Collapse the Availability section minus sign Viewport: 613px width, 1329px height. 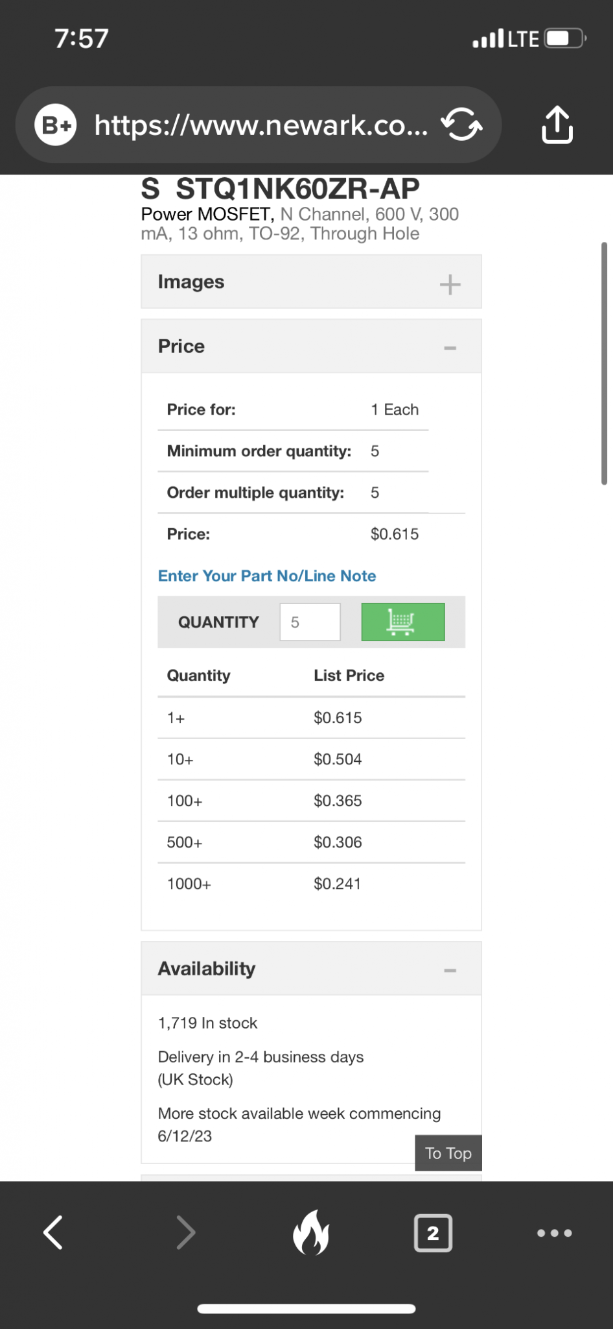(x=450, y=970)
